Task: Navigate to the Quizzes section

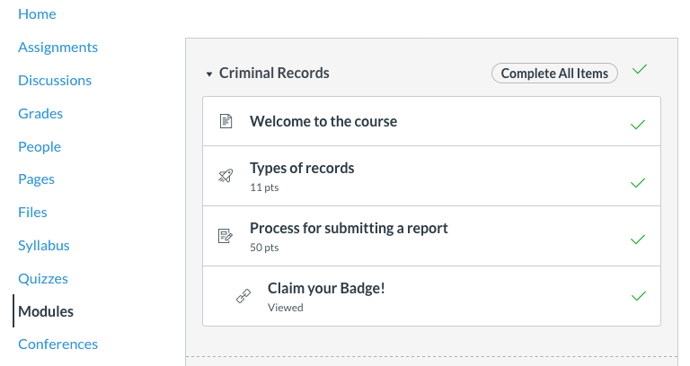Action: (43, 278)
